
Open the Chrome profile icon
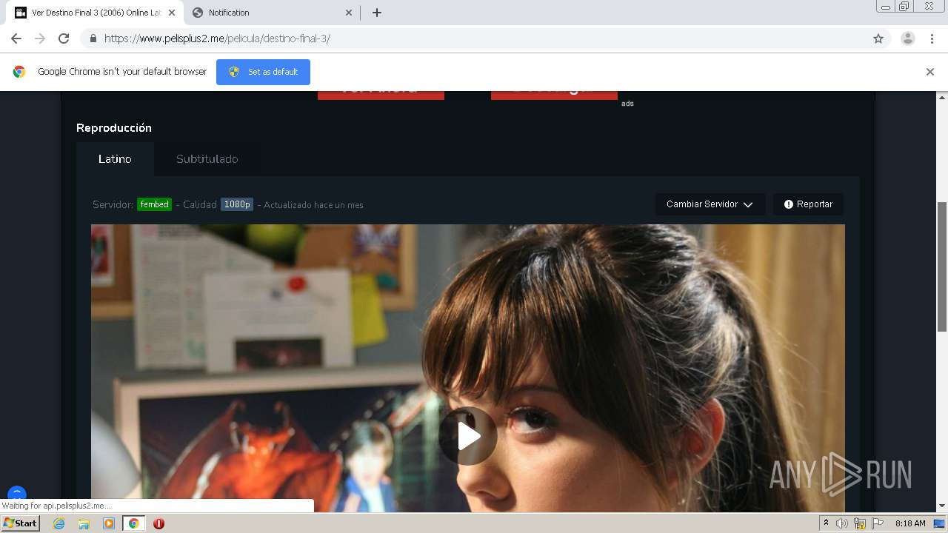[908, 38]
